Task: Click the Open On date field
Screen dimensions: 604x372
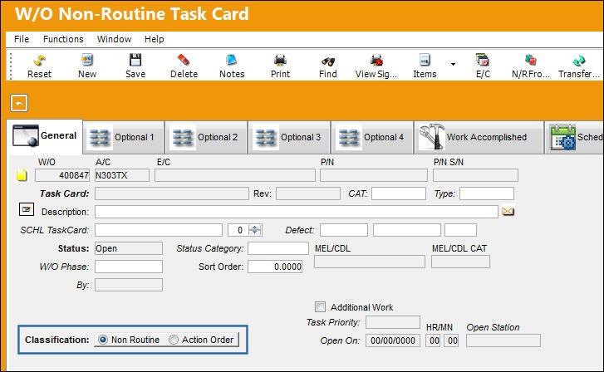Action: [x=393, y=340]
